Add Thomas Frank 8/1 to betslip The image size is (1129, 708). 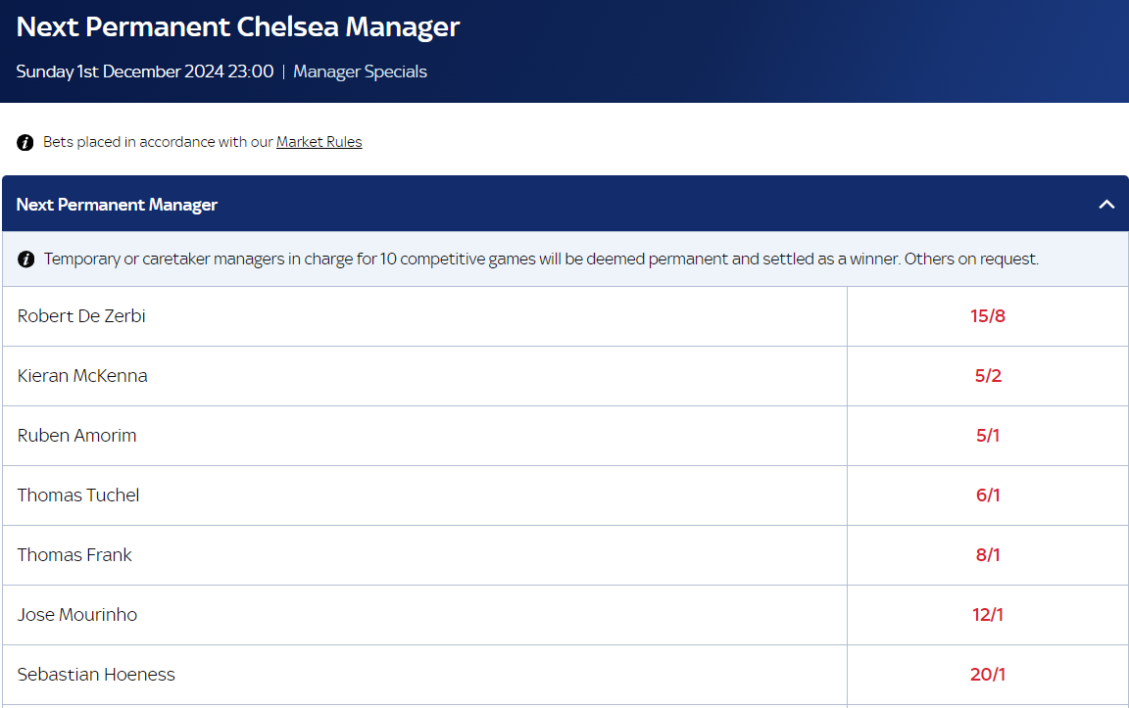[x=988, y=555]
